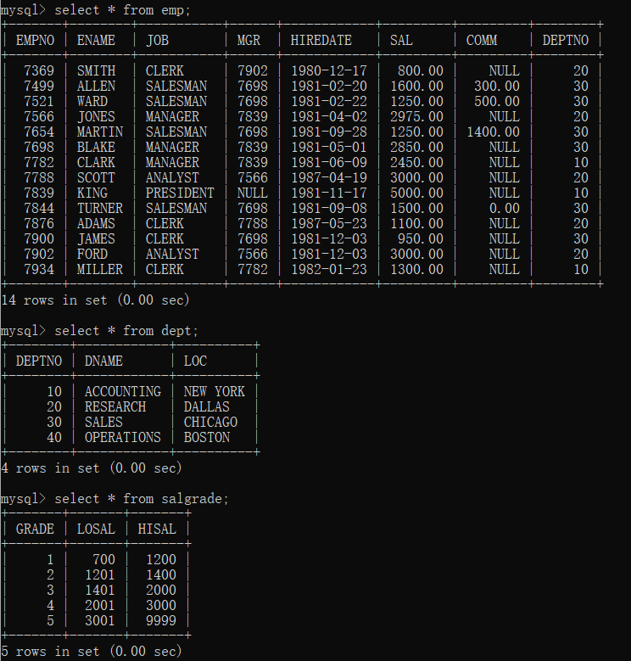
Task: Click the name JONES
Action: [96, 116]
